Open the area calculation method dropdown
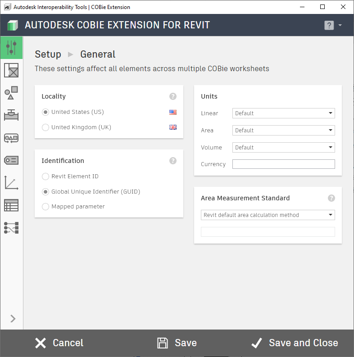 [268, 215]
